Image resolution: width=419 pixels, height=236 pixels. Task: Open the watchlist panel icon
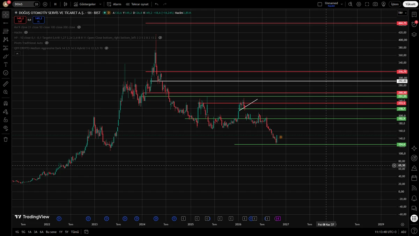414,14
